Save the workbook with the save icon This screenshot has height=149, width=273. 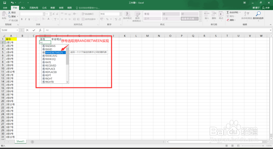(x=5, y=3)
